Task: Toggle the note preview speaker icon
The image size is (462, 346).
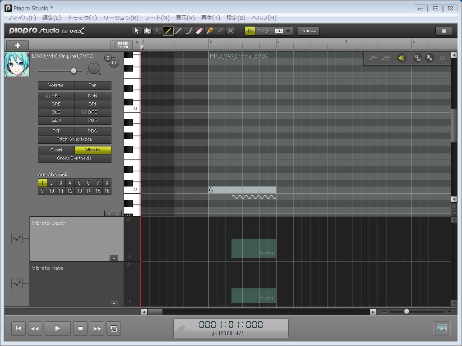Action: [x=401, y=58]
